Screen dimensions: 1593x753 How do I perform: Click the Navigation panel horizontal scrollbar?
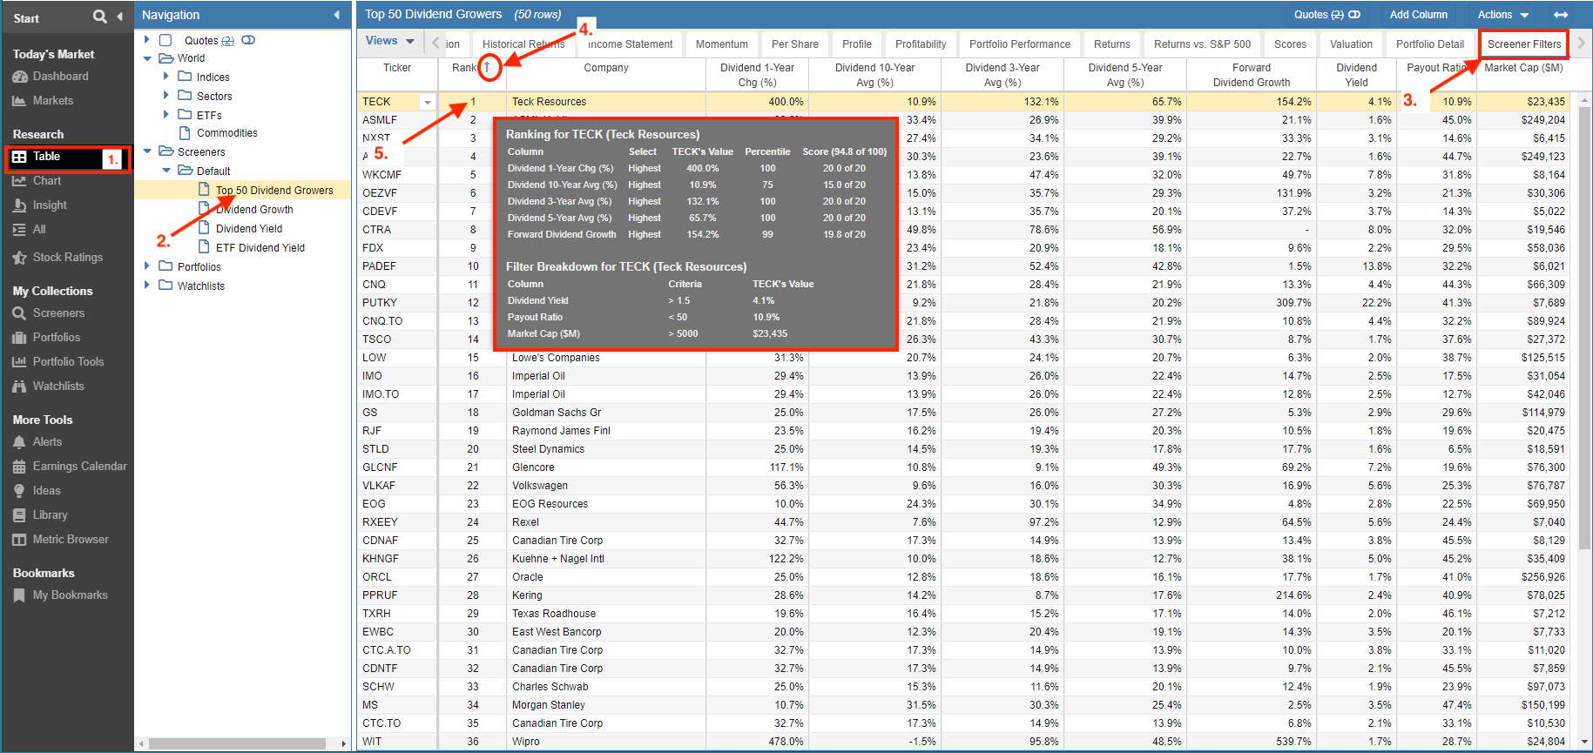click(238, 743)
